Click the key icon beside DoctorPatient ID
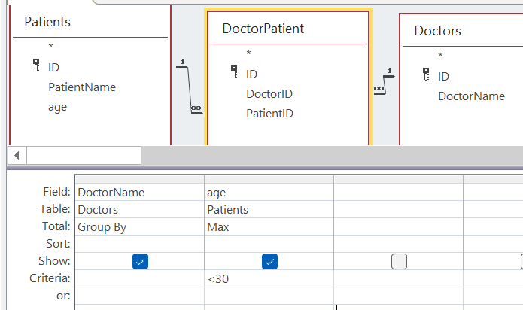523x310 pixels. [234, 71]
